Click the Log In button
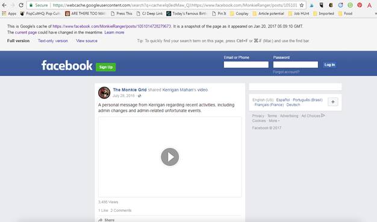 [x=329, y=64]
